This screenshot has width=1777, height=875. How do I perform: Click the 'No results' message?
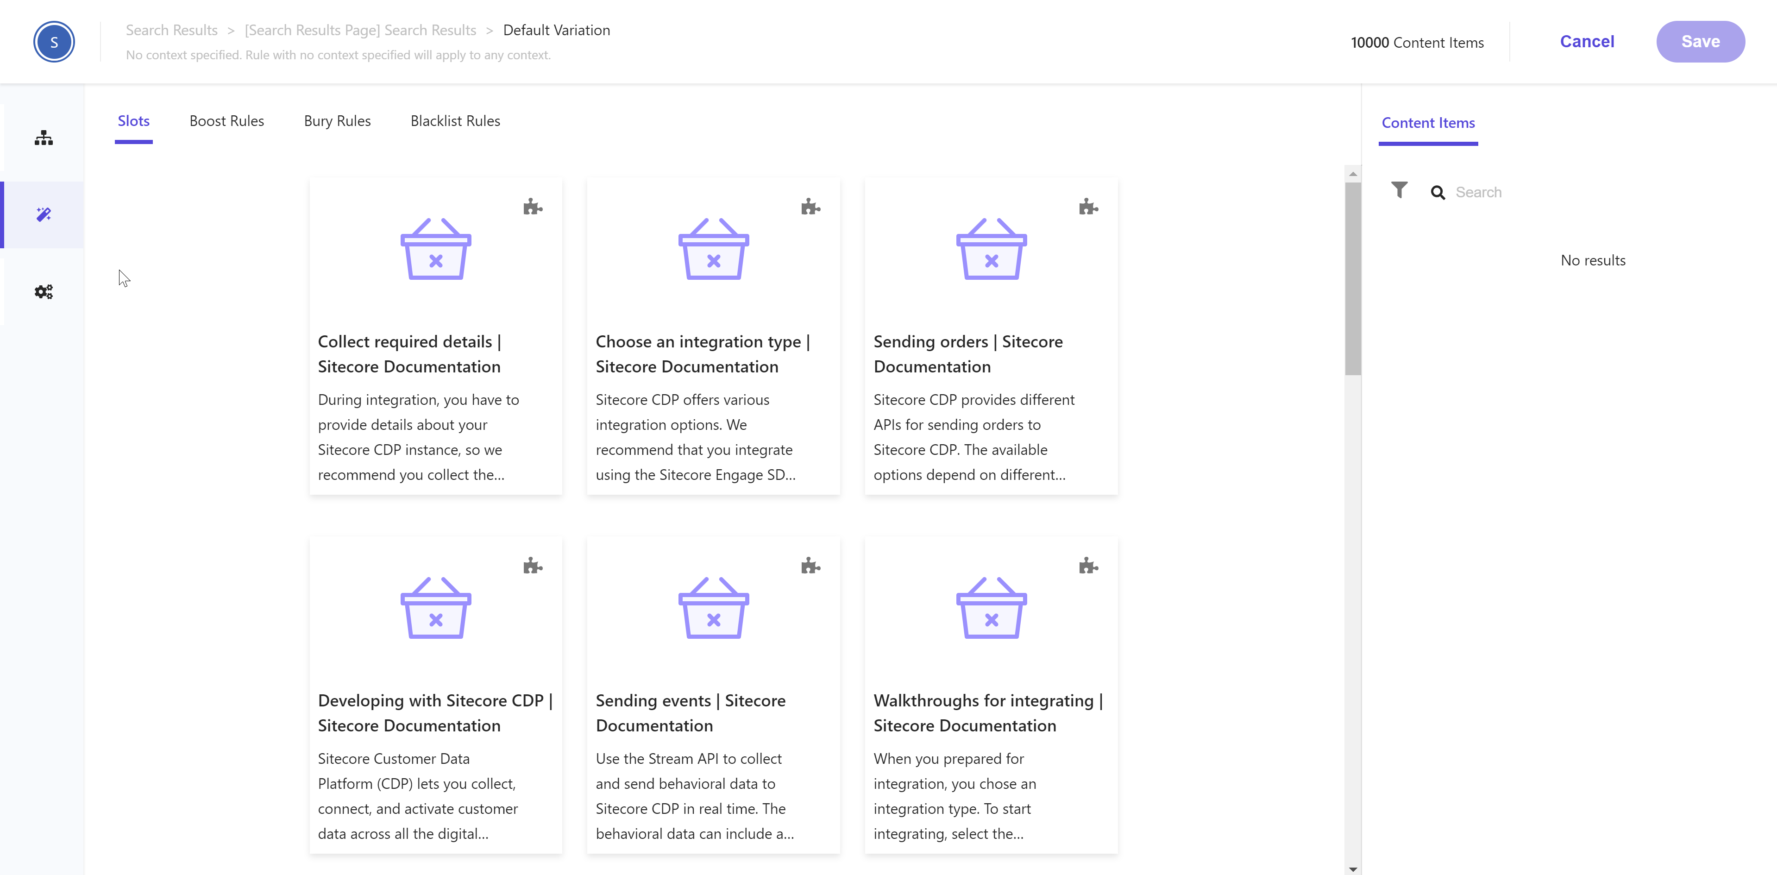1593,261
